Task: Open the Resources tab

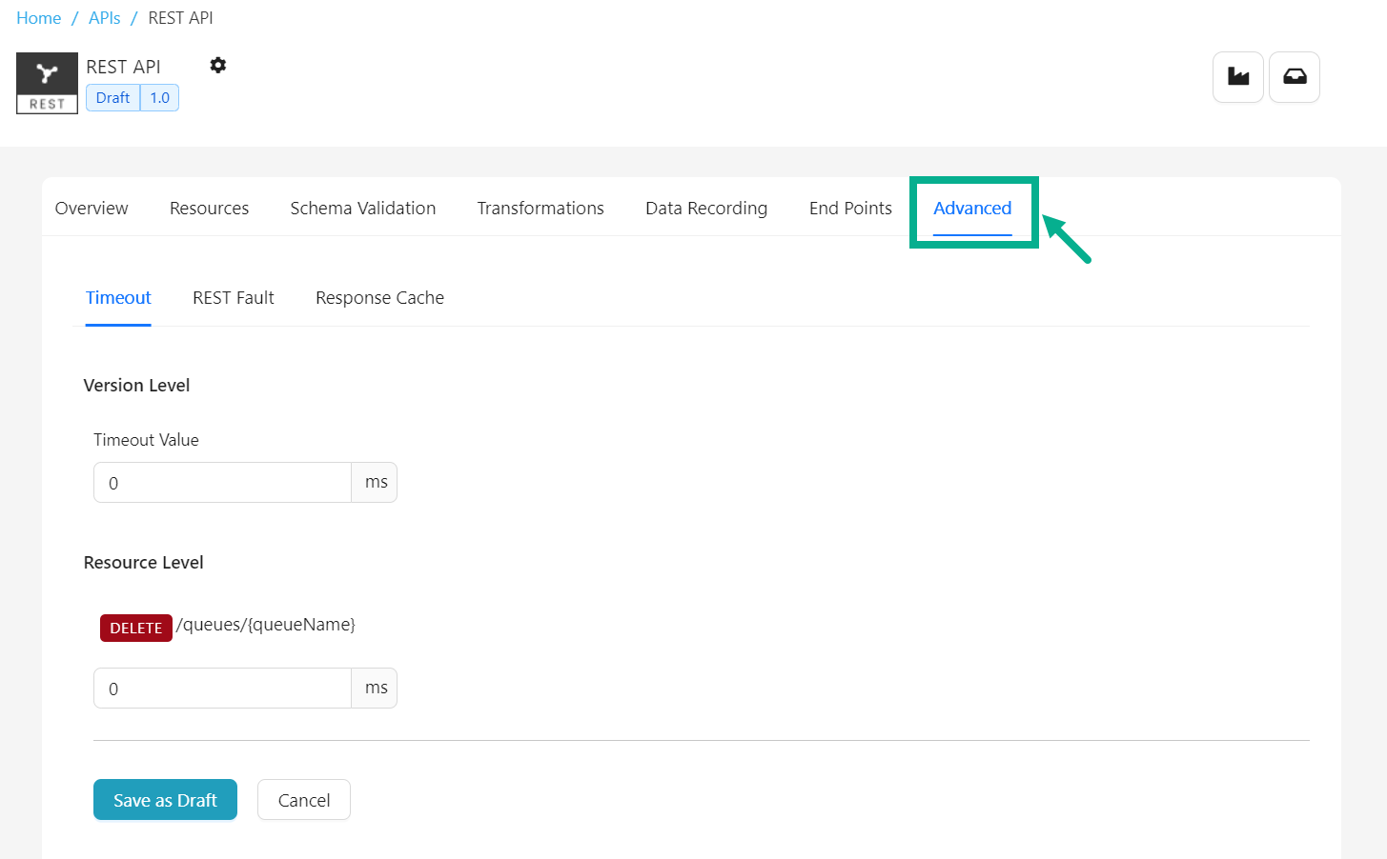Action: (209, 209)
